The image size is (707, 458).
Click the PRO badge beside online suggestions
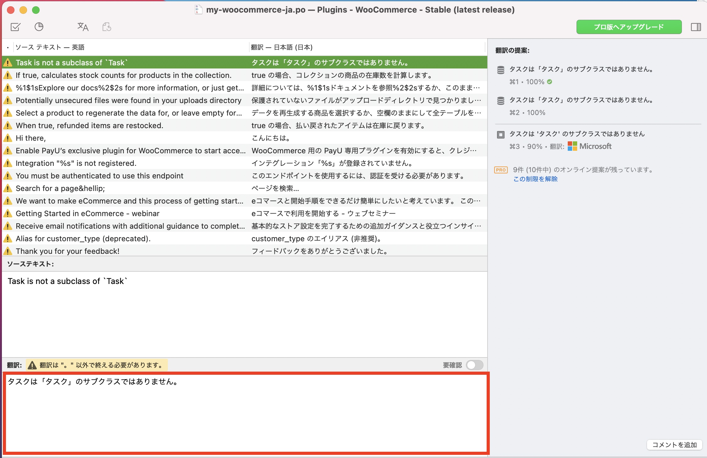501,170
